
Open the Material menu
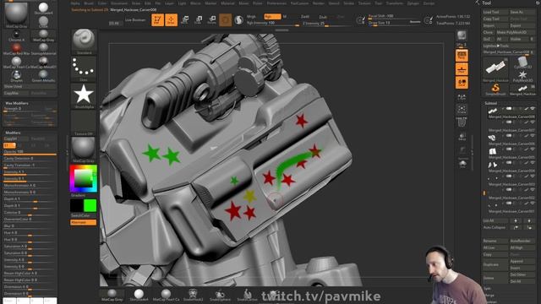227,3
